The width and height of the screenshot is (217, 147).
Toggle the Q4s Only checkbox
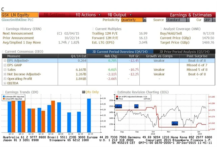click(x=83, y=92)
